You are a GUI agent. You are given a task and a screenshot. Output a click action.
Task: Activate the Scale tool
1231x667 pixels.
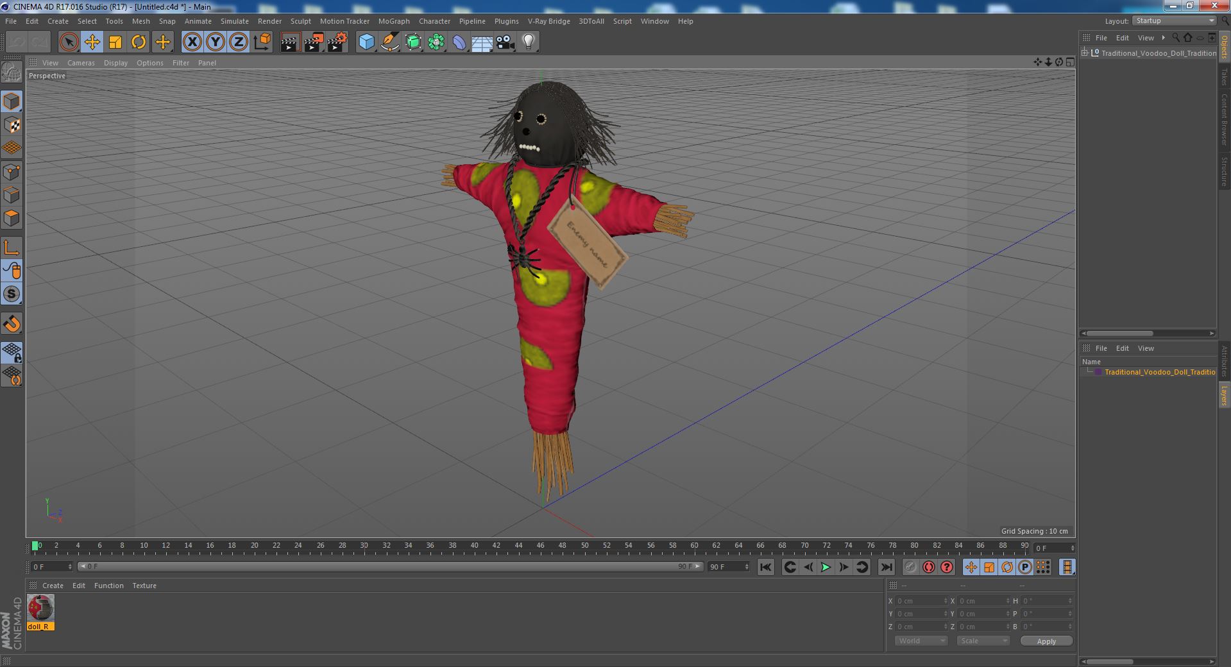[115, 42]
